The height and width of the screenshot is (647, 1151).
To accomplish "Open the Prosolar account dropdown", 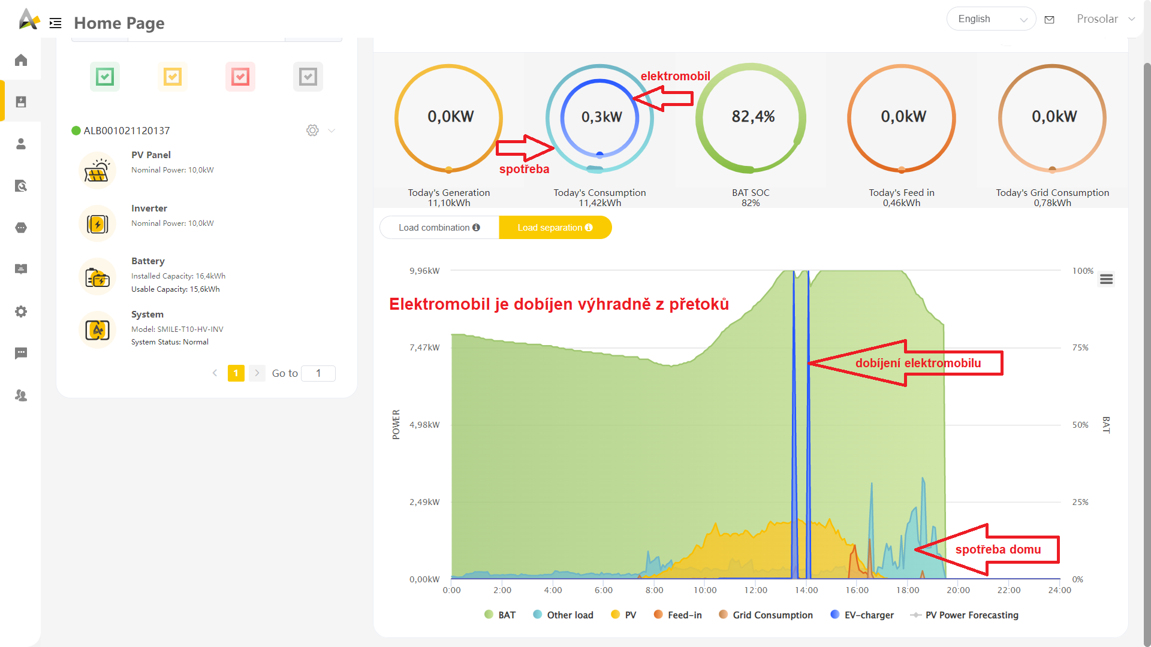I will (x=1105, y=19).
